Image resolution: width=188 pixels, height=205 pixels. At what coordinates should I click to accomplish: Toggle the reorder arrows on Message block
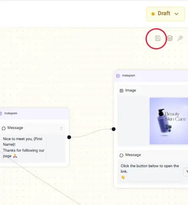click(x=61, y=128)
